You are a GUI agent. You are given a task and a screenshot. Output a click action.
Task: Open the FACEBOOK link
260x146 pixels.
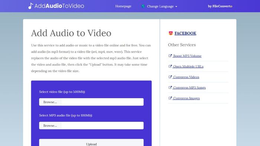point(185,33)
